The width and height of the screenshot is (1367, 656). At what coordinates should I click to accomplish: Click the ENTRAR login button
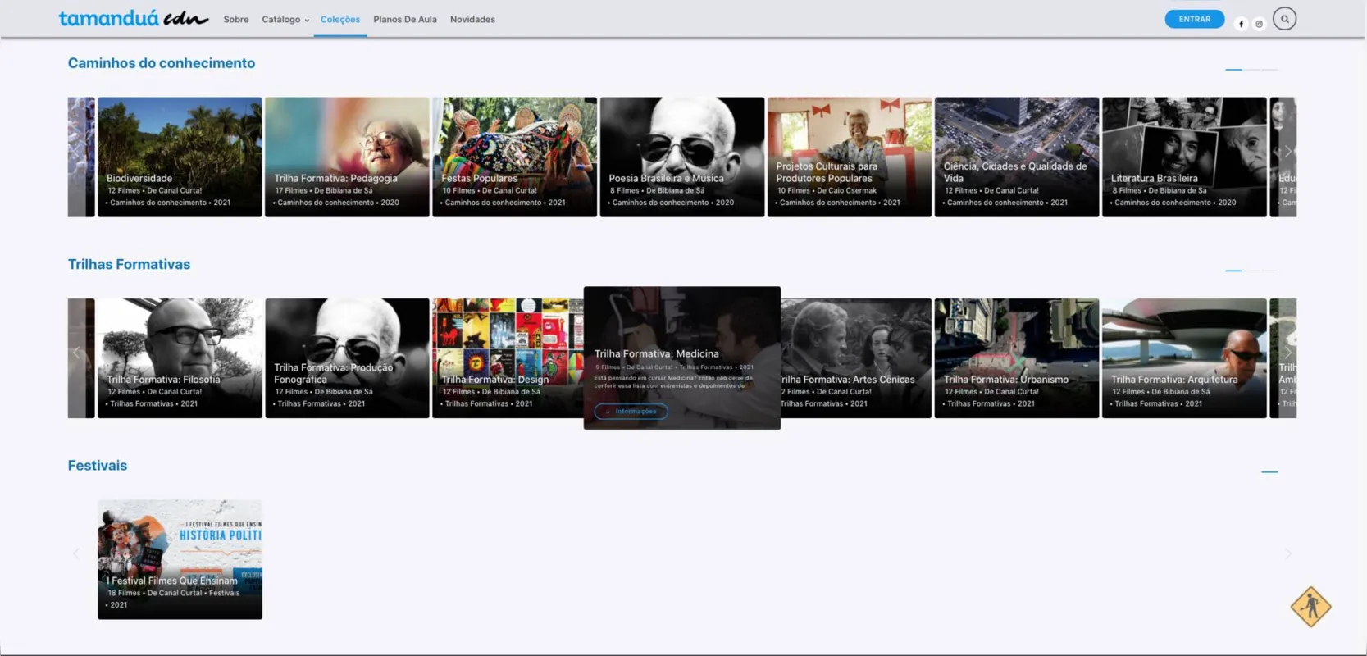pyautogui.click(x=1194, y=19)
